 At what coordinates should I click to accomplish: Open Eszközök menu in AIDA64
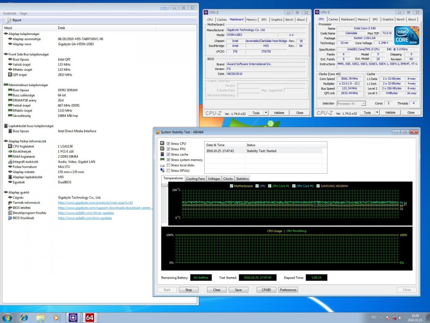click(x=9, y=13)
